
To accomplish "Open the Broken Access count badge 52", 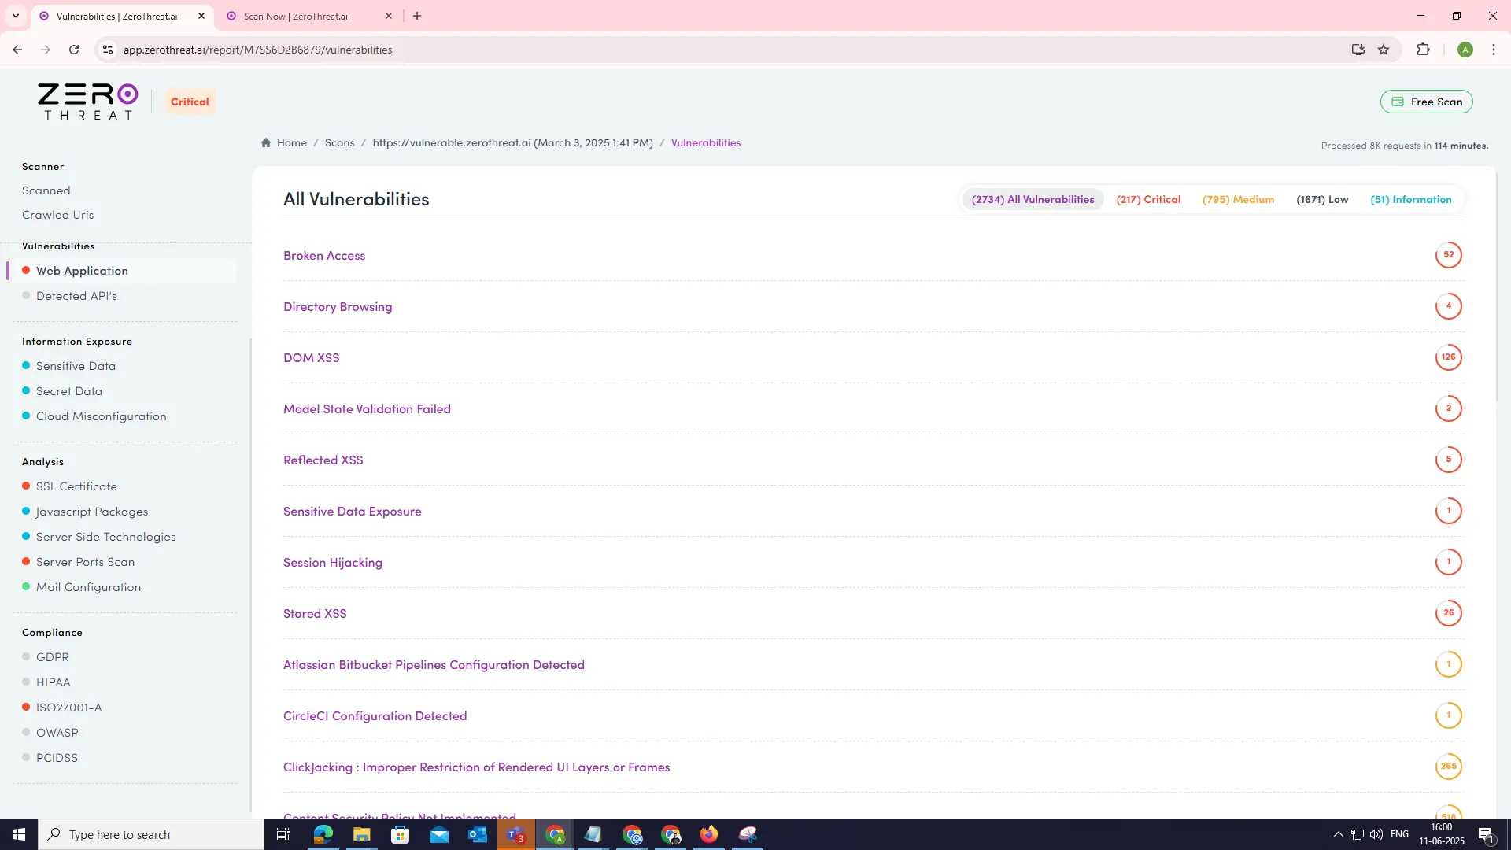I will [x=1448, y=255].
